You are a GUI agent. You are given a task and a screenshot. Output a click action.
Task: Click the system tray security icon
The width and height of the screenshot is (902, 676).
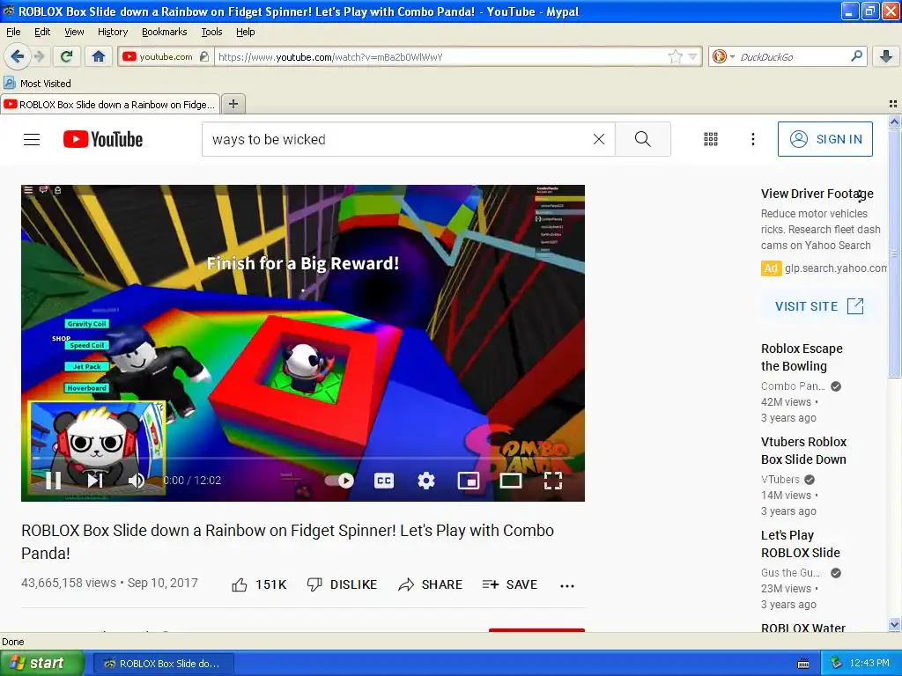pyautogui.click(x=836, y=663)
